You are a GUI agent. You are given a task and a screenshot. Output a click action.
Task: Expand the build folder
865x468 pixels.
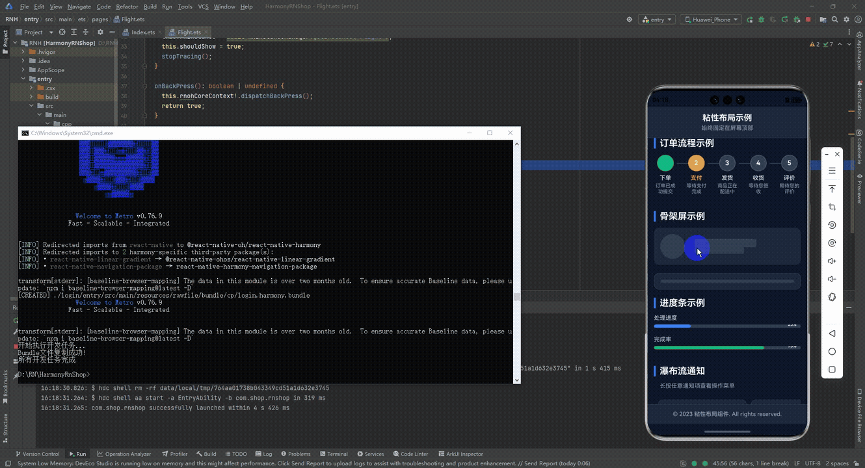[x=31, y=97]
